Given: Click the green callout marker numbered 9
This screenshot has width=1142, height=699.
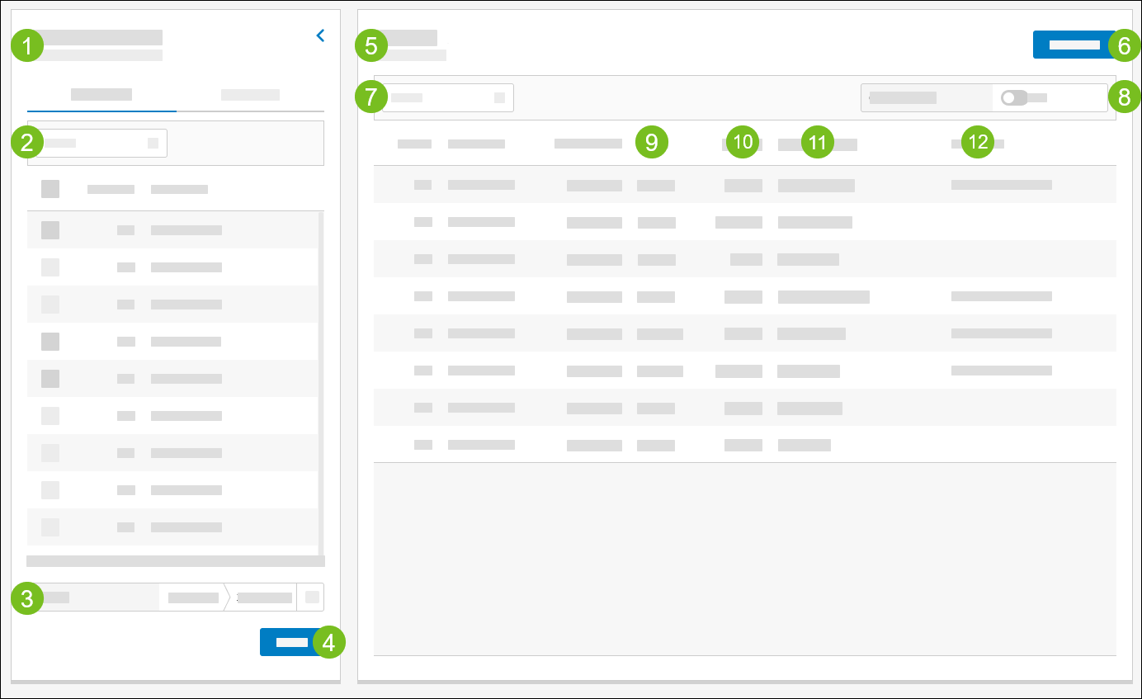Looking at the screenshot, I should pyautogui.click(x=651, y=142).
